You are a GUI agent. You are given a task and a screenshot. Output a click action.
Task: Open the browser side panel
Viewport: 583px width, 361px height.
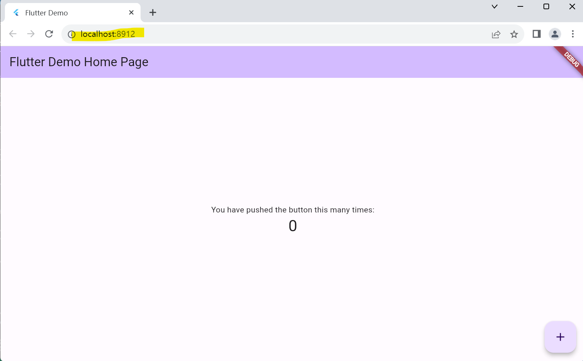coord(537,34)
